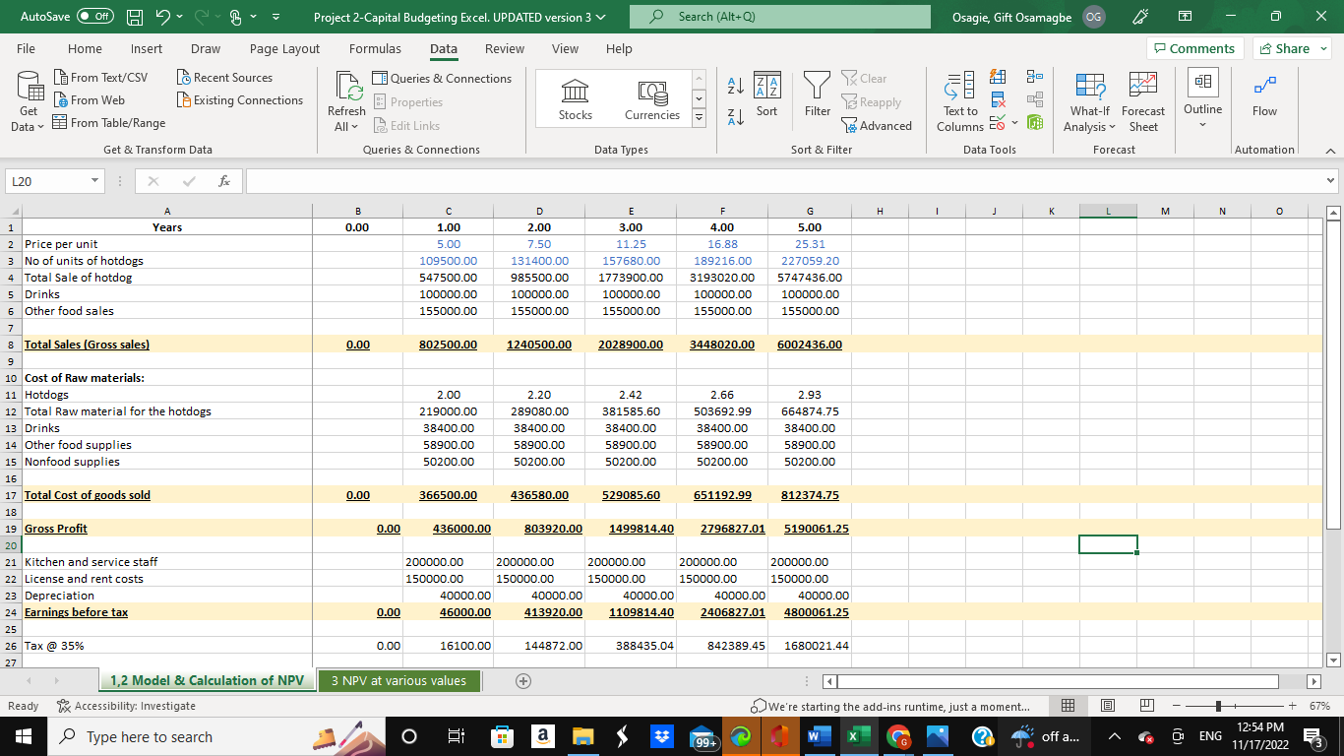Image resolution: width=1344 pixels, height=756 pixels.
Task: Click From Table/Range
Action: click(x=108, y=122)
